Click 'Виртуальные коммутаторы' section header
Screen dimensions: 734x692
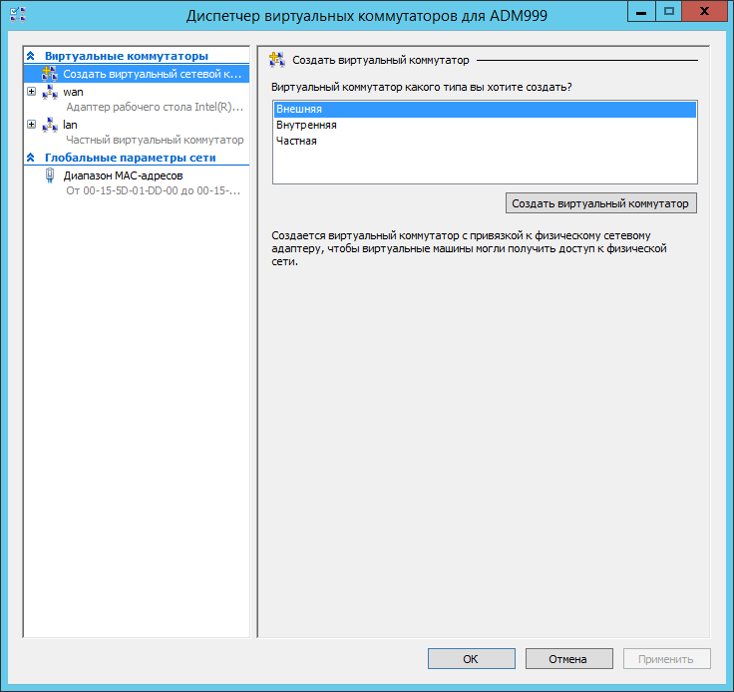click(x=127, y=56)
